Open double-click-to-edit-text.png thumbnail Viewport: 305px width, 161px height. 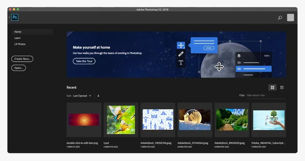click(84, 120)
